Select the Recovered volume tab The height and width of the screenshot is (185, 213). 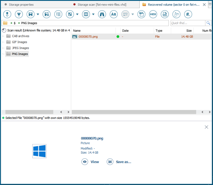tap(174, 5)
